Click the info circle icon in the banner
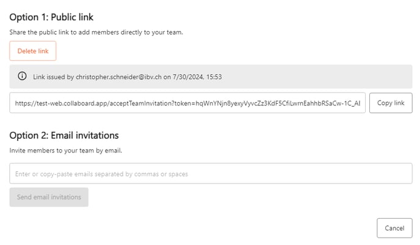Image resolution: width=420 pixels, height=245 pixels. [22, 76]
